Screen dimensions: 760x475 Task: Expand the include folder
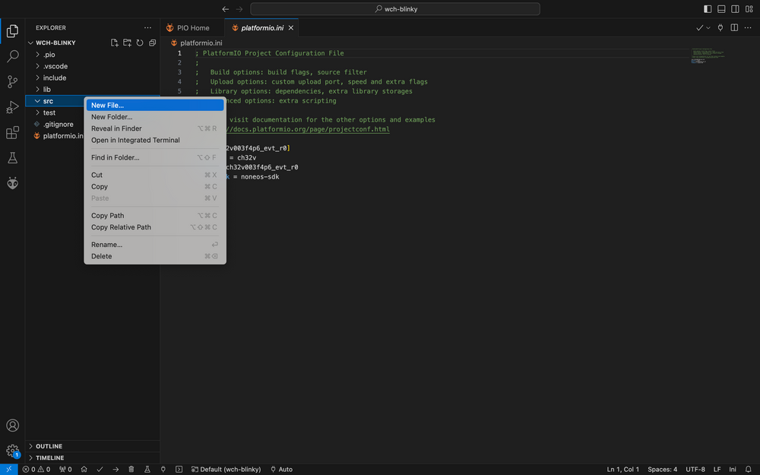tap(54, 78)
